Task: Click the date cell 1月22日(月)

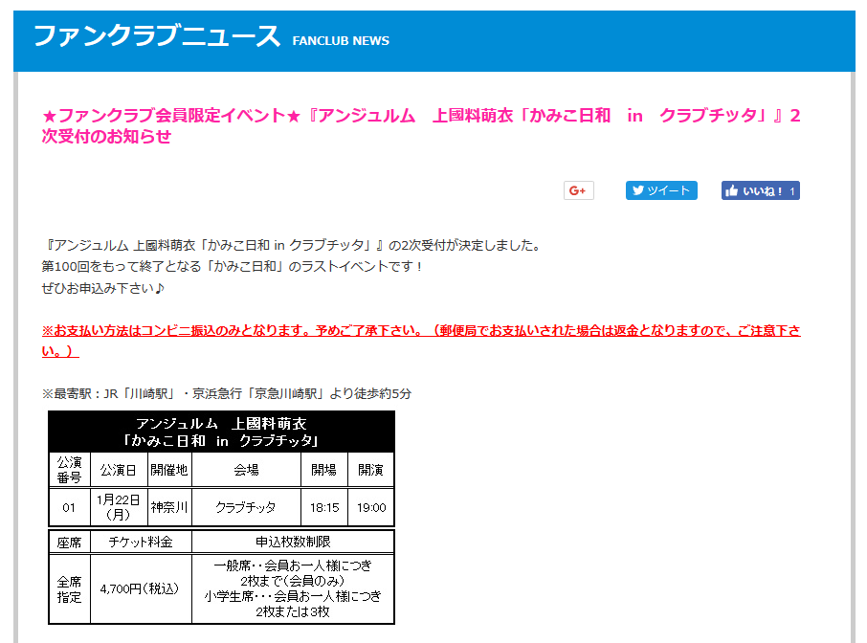Action: (x=119, y=507)
